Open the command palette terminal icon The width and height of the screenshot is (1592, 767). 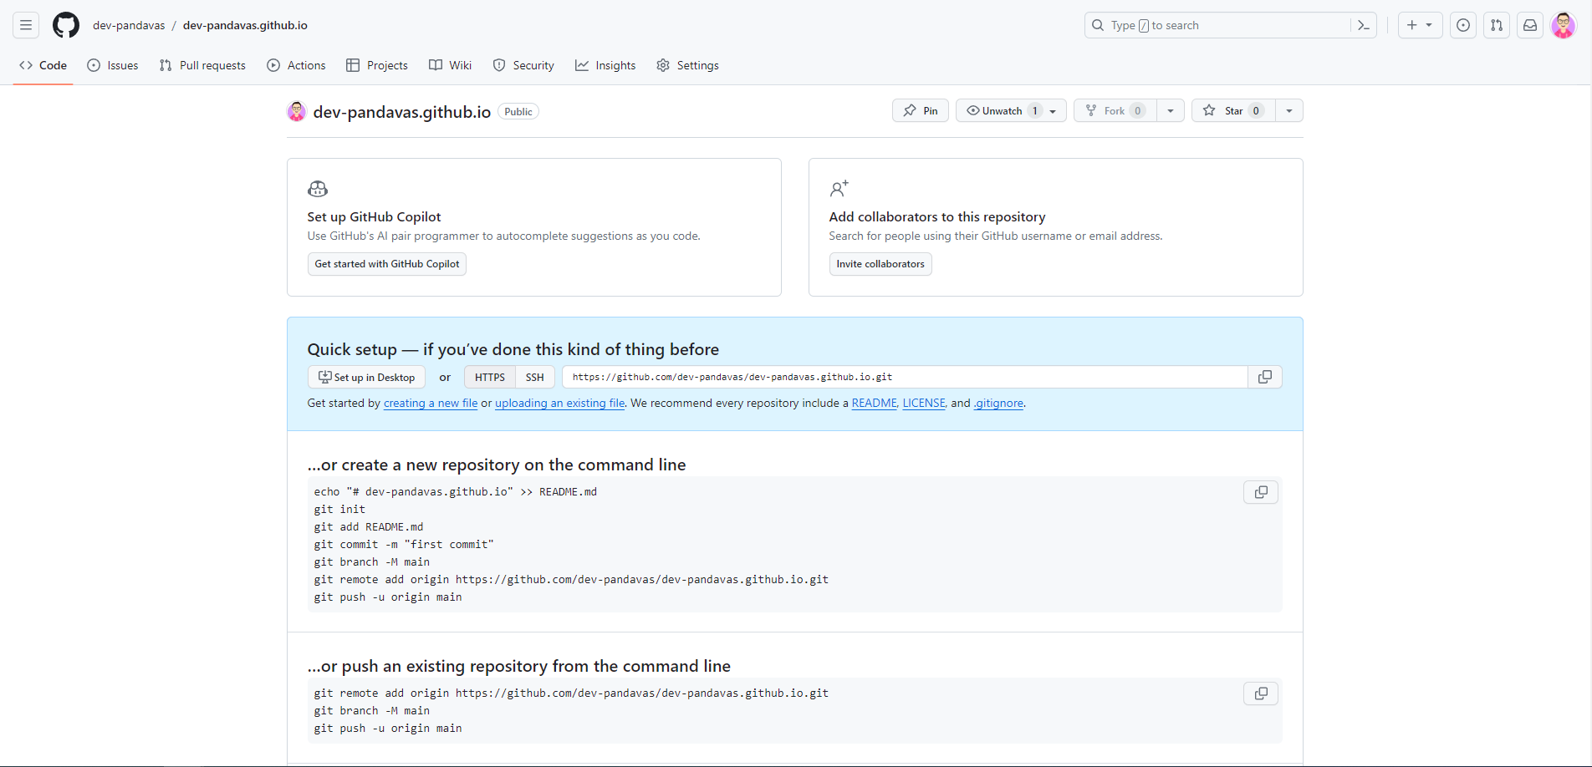coord(1363,25)
